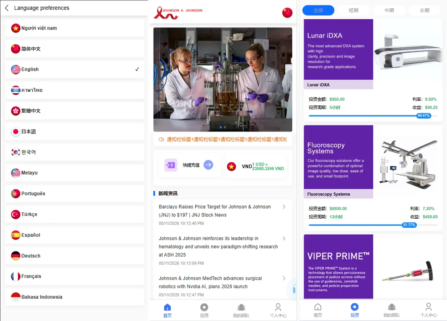Open MedTech surgical robotics news article
Screen dimensions: 447x321
[222, 286]
